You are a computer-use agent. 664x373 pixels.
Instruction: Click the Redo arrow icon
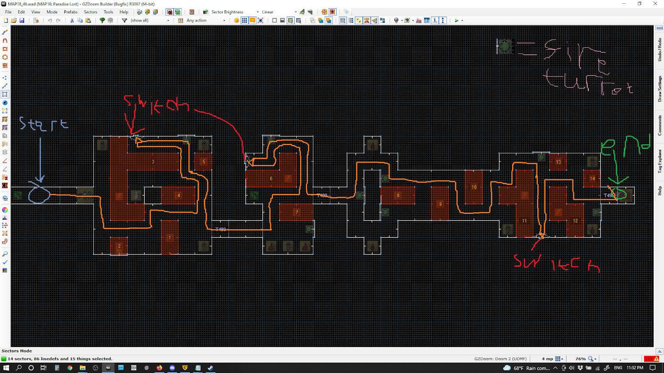click(58, 20)
